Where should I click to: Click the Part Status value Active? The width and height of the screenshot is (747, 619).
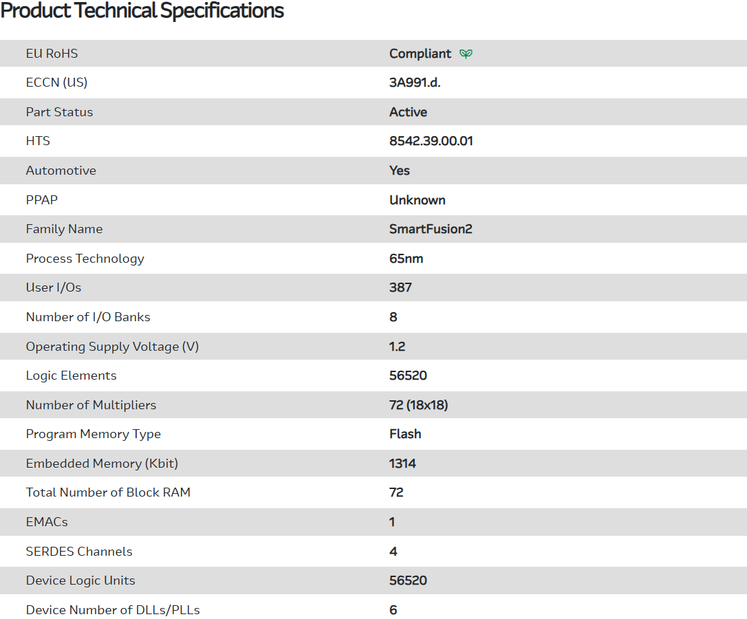(x=408, y=112)
